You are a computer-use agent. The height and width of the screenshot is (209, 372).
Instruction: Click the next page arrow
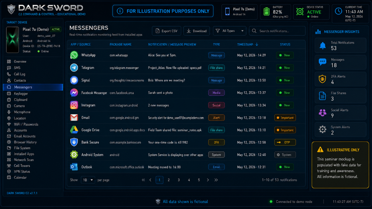[208, 180]
